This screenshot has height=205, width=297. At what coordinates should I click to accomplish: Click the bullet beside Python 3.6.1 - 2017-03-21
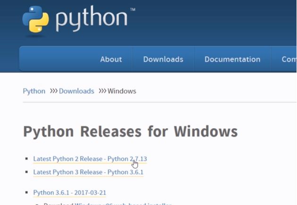pos(26,193)
